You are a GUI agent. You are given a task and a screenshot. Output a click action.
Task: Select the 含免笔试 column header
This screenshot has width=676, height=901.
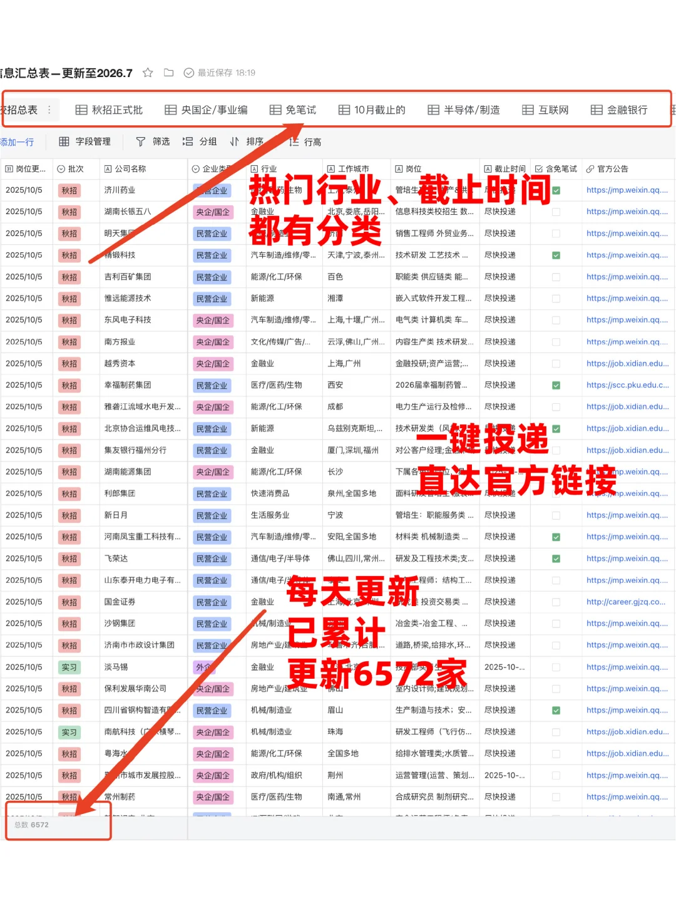556,169
